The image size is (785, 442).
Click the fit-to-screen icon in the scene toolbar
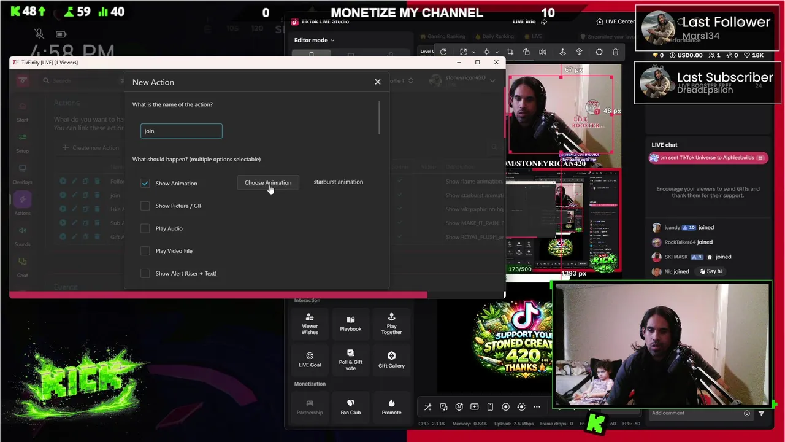463,52
